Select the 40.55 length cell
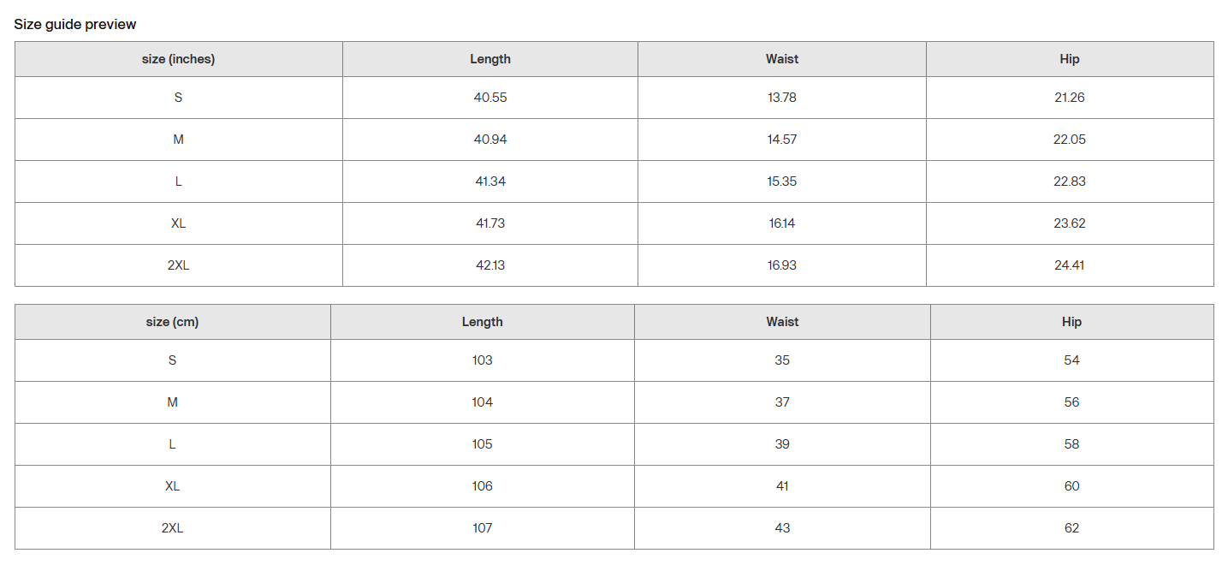The image size is (1228, 571). click(490, 98)
